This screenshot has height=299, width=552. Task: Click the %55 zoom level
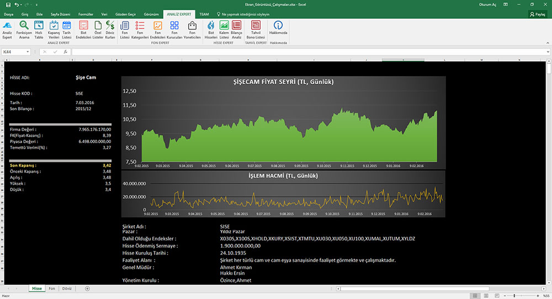click(546, 296)
